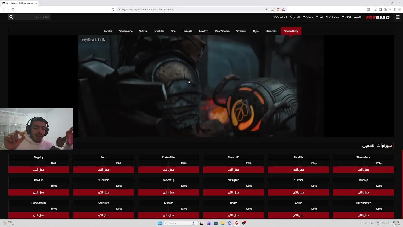Expand the منوعات navigation dropdown
This screenshot has width=403, height=227.
(308, 17)
